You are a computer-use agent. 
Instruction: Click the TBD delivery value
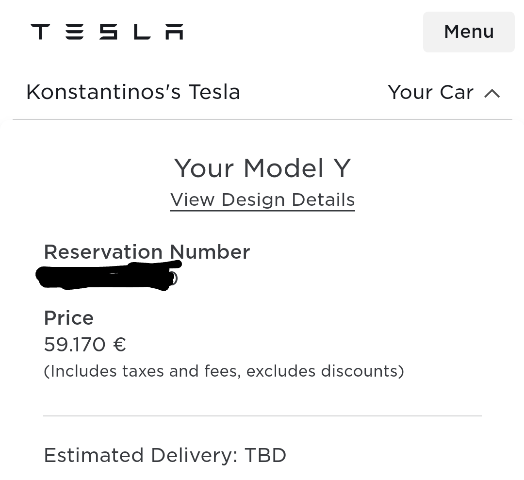point(265,456)
